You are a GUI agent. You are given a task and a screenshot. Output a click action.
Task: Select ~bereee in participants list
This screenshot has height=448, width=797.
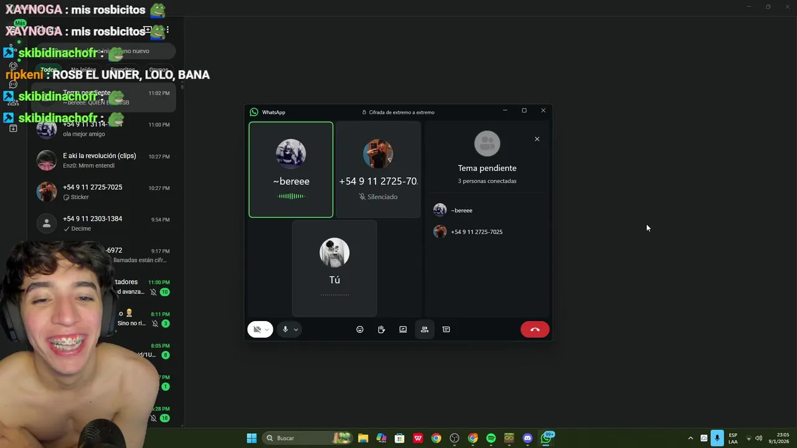pyautogui.click(x=488, y=210)
